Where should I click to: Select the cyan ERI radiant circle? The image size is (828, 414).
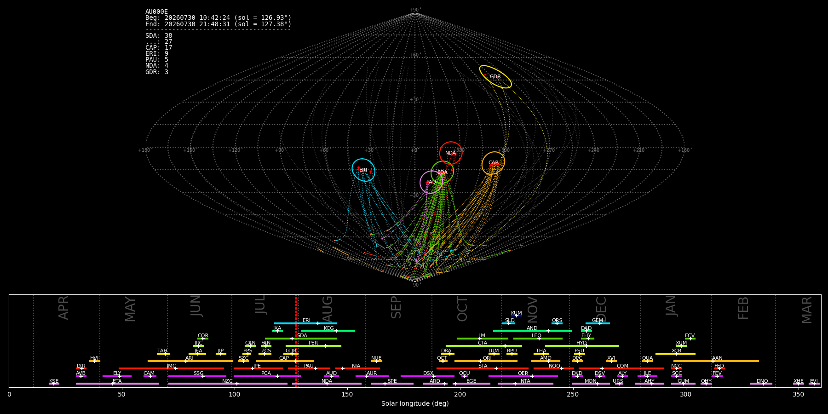pos(363,170)
